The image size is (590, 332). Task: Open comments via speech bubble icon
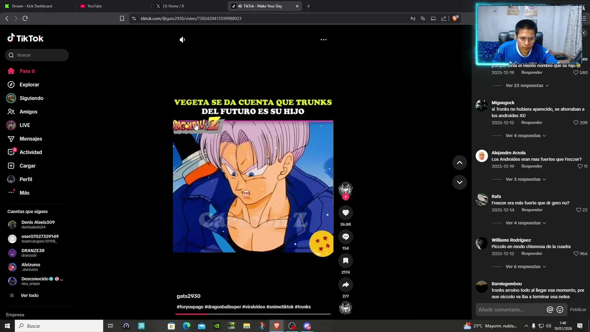(x=346, y=237)
